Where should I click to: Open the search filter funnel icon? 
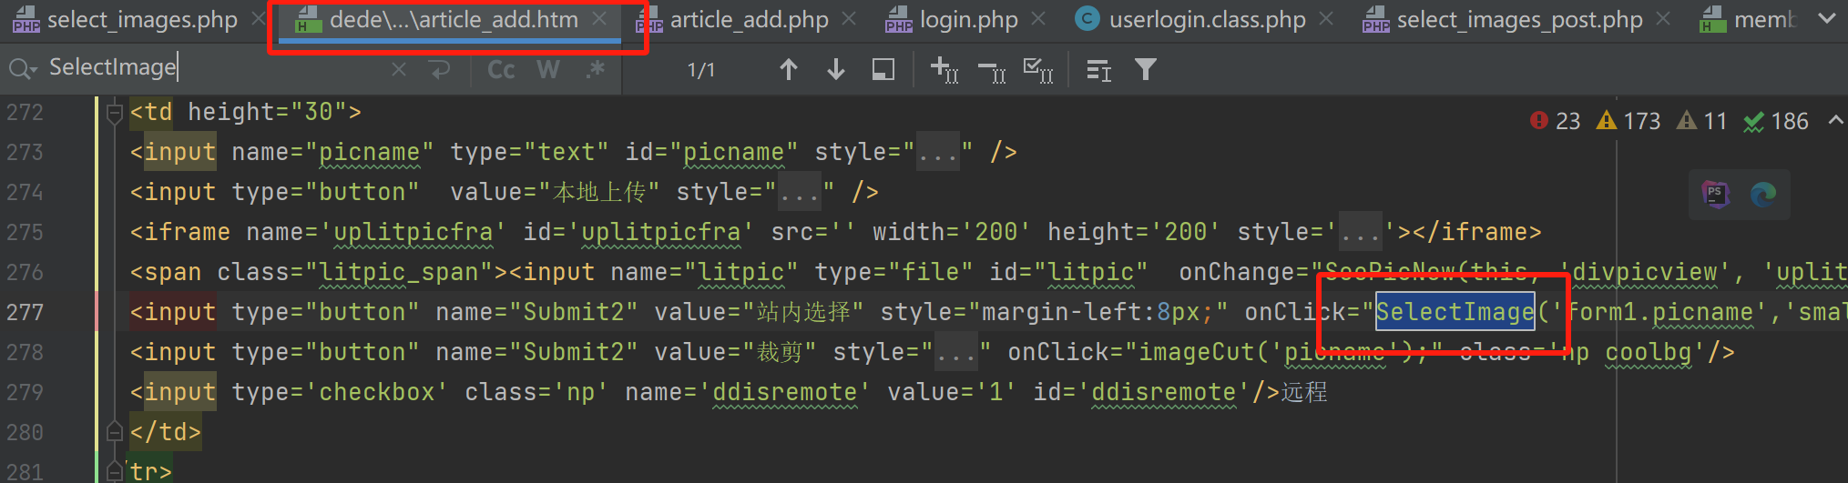click(x=1146, y=70)
